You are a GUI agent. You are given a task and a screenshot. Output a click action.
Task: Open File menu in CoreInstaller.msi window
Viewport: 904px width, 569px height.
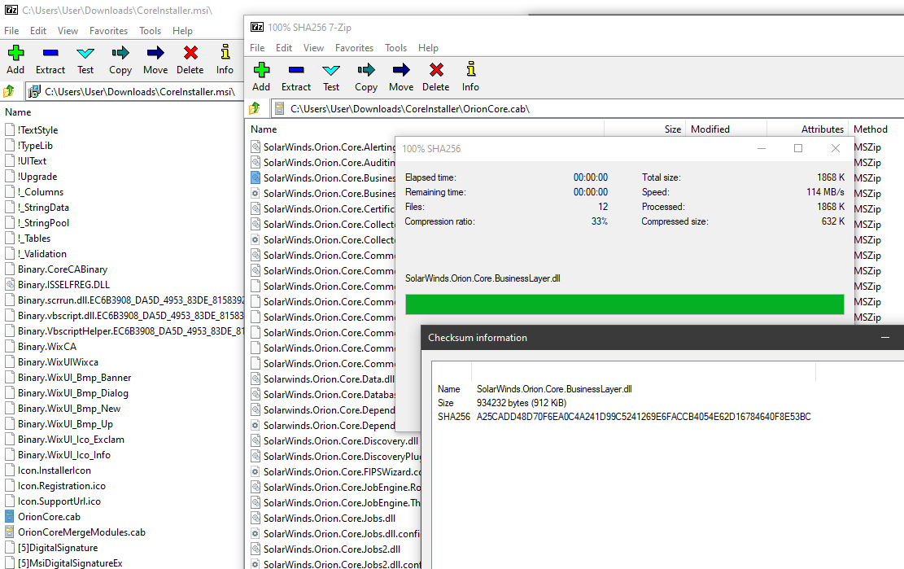(x=11, y=31)
